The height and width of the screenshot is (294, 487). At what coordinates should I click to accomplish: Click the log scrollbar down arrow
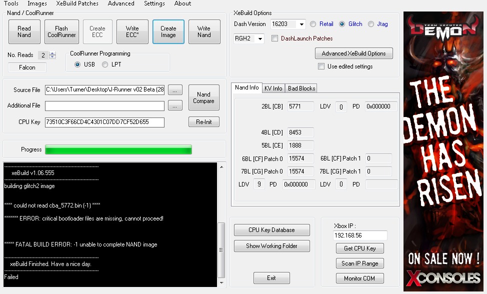[x=221, y=283]
